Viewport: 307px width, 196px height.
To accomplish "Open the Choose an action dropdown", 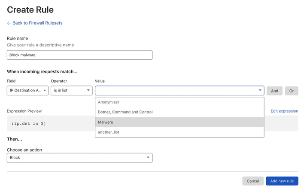I will (79, 158).
